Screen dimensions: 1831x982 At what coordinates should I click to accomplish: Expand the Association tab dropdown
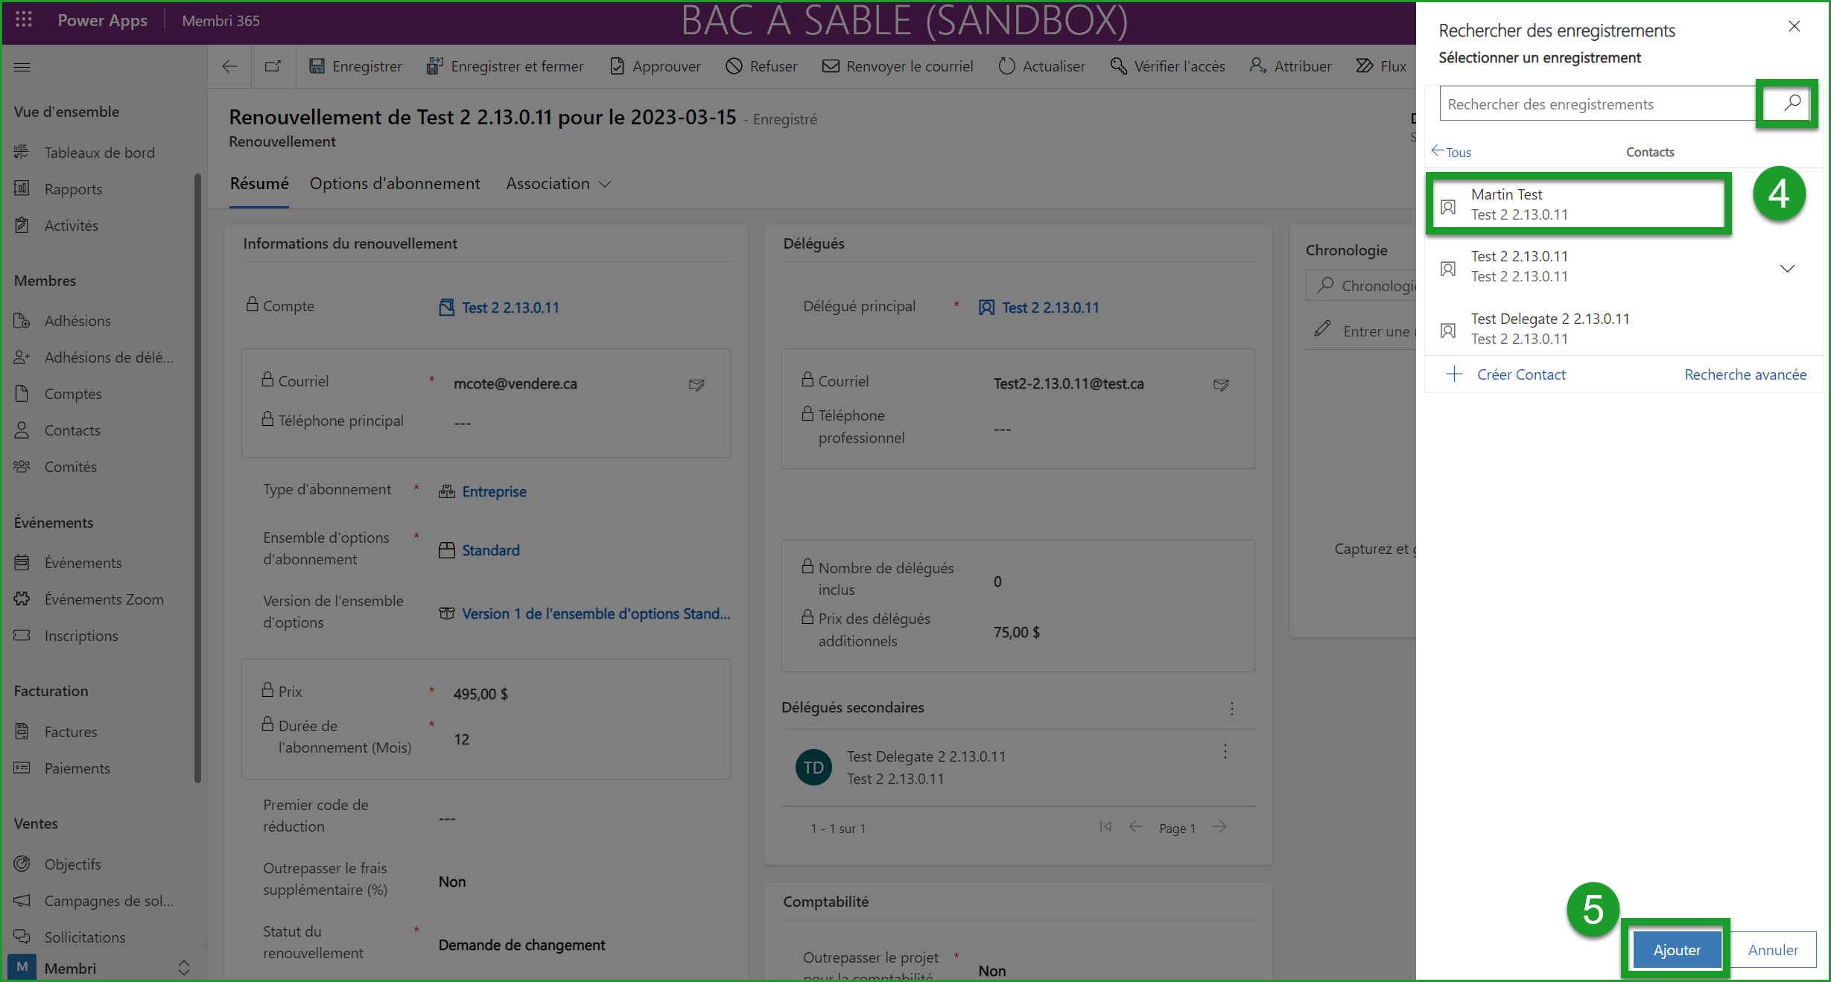pyautogui.click(x=605, y=184)
